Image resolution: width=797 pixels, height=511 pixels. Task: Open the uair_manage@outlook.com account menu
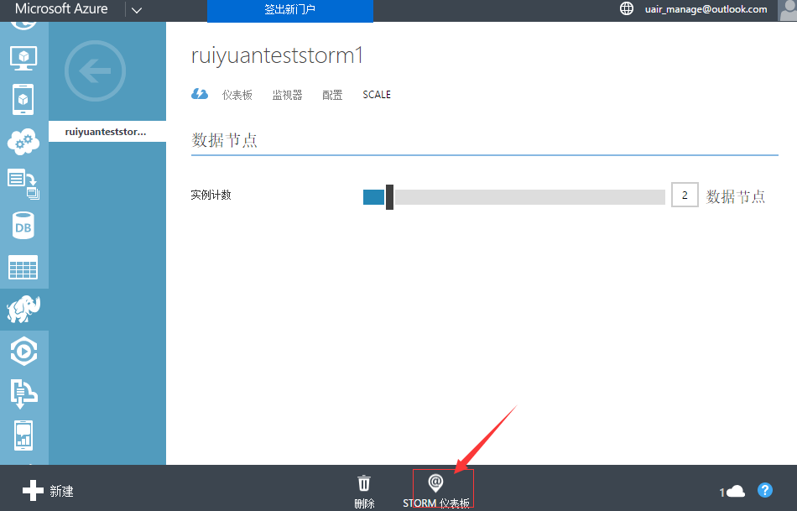(x=711, y=9)
